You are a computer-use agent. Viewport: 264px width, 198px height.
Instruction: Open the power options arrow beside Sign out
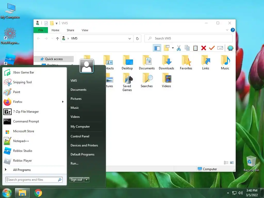pyautogui.click(x=87, y=180)
